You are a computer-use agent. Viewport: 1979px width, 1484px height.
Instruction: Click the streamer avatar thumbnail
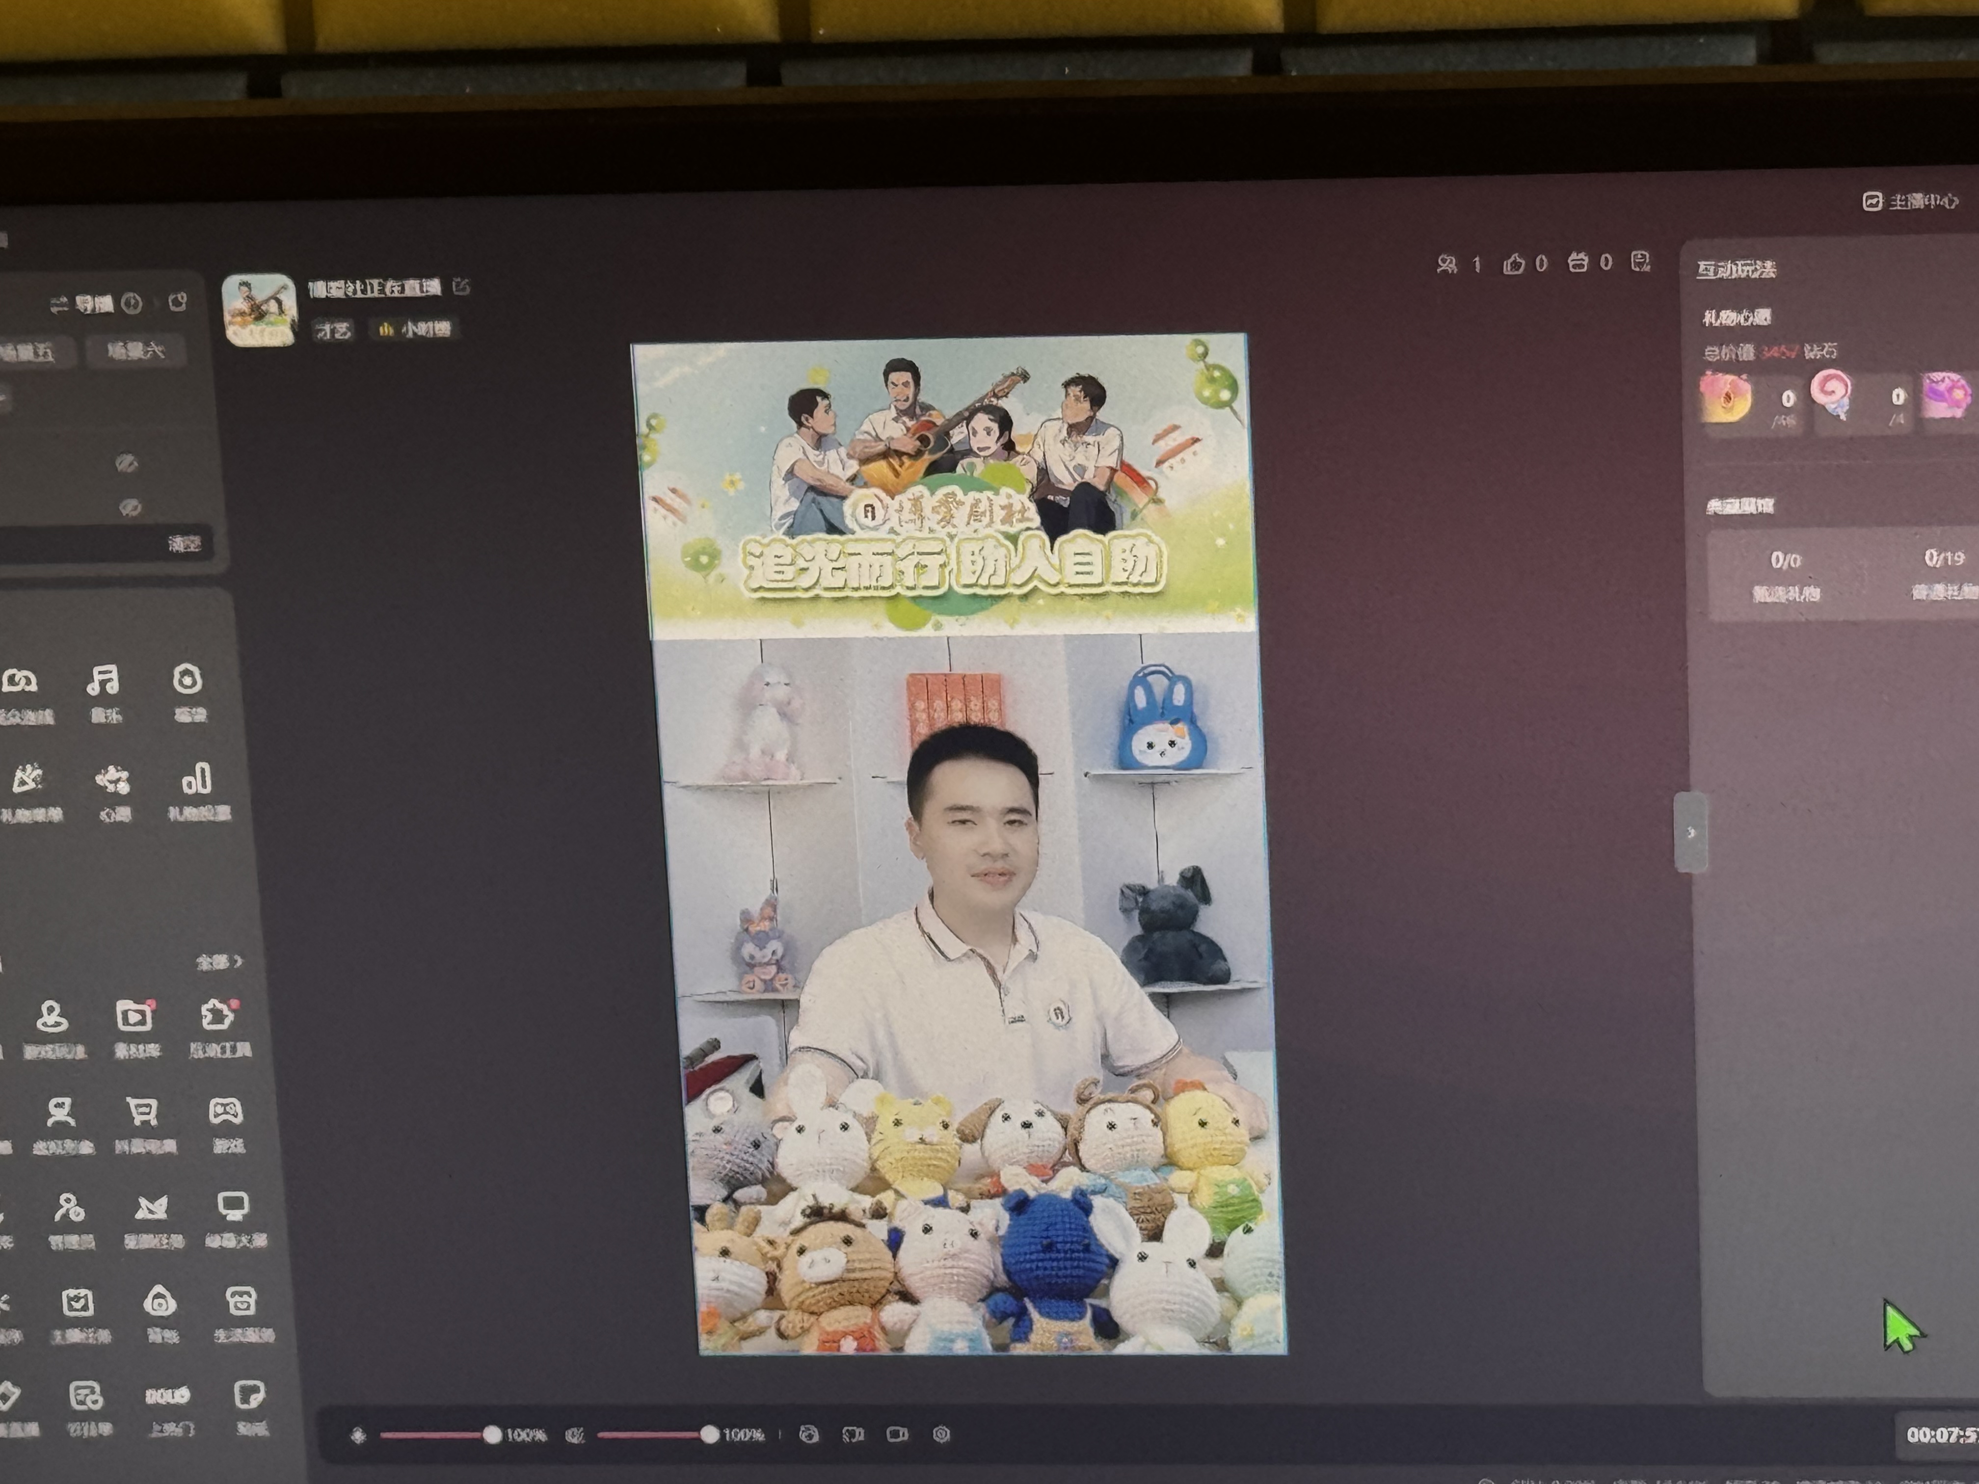(x=260, y=311)
